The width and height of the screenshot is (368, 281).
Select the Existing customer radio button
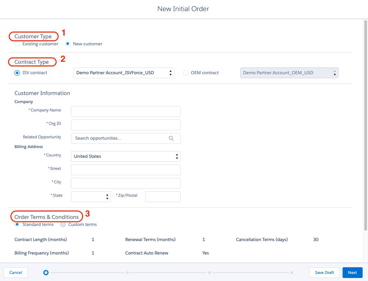(x=17, y=44)
